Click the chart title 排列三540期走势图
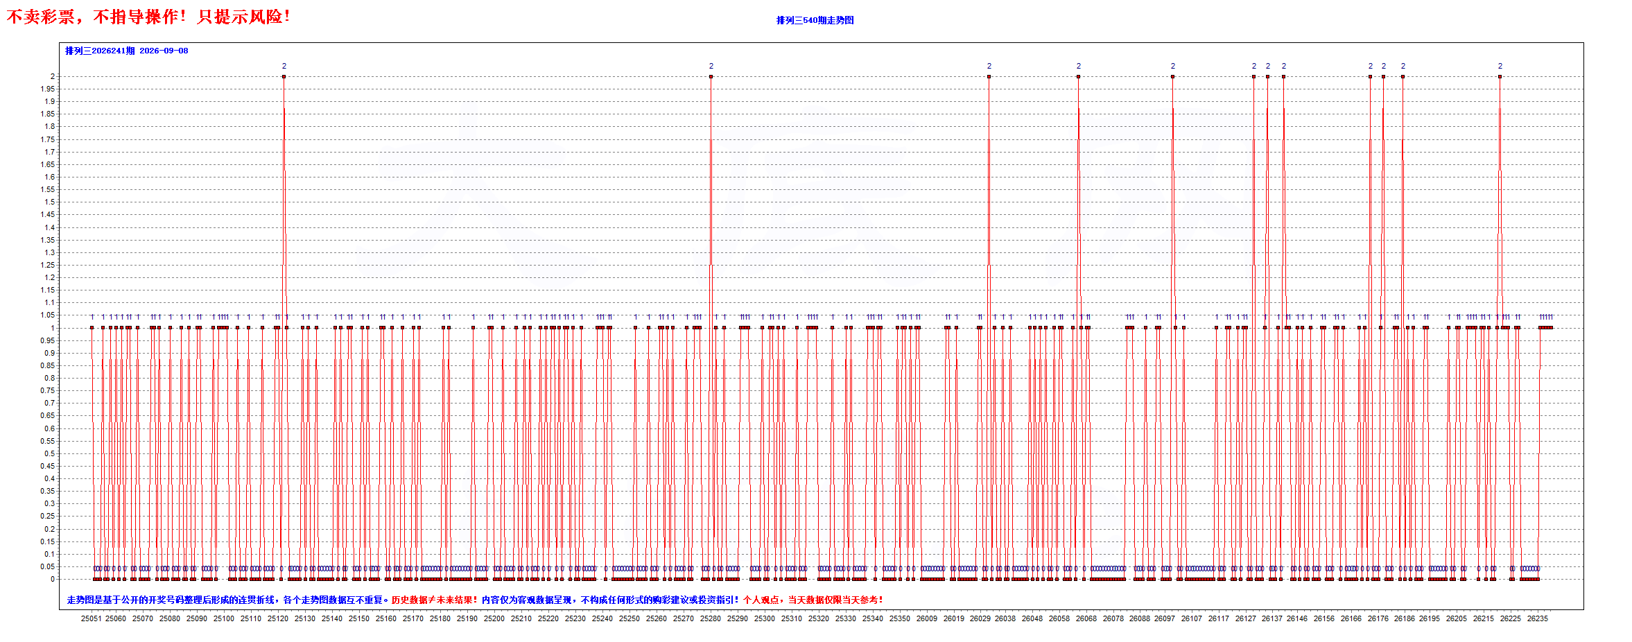The image size is (1632, 642). click(x=815, y=20)
